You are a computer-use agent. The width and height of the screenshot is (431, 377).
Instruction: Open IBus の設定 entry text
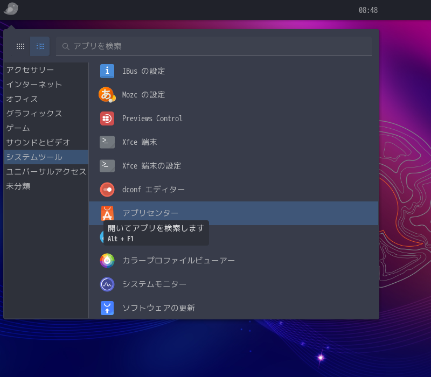point(143,71)
